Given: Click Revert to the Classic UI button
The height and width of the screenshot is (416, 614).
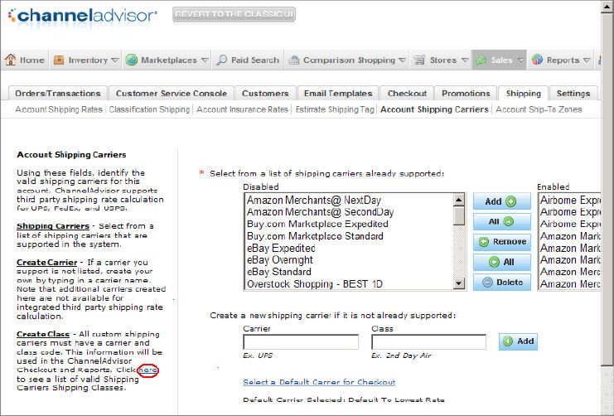Looking at the screenshot, I should pyautogui.click(x=234, y=14).
